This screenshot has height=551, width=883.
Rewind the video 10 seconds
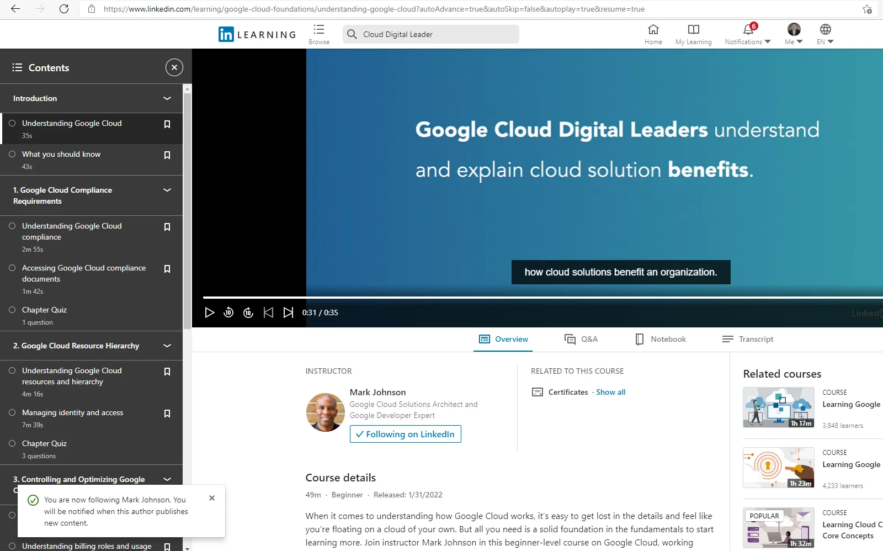pos(228,312)
